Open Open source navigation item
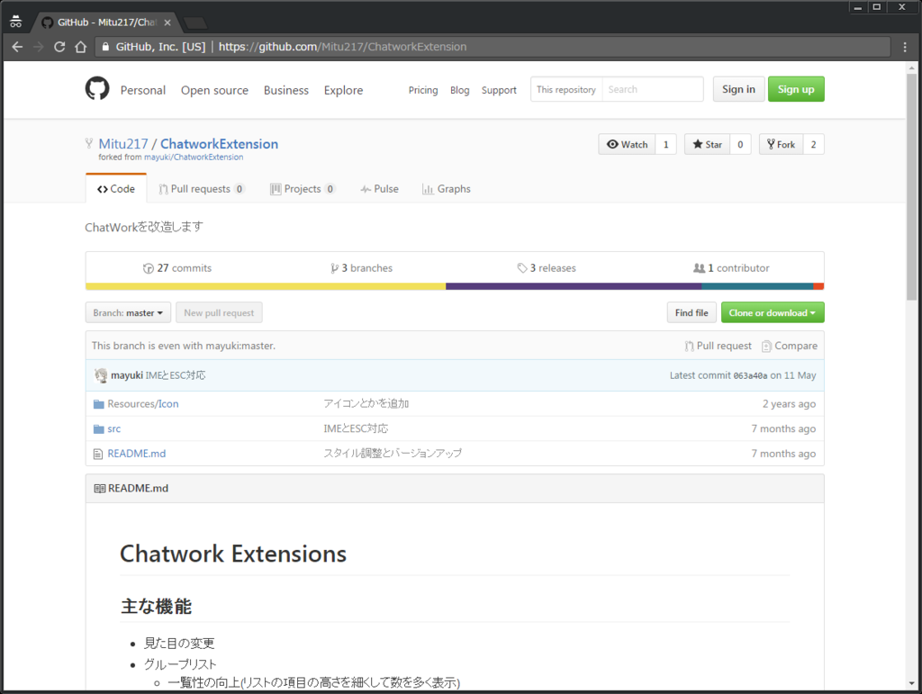The image size is (922, 694). pos(214,91)
